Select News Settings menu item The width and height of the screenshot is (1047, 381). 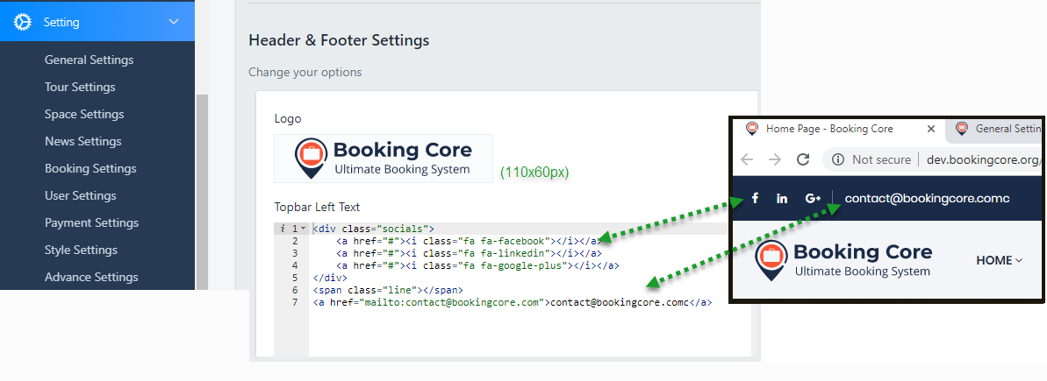(82, 142)
